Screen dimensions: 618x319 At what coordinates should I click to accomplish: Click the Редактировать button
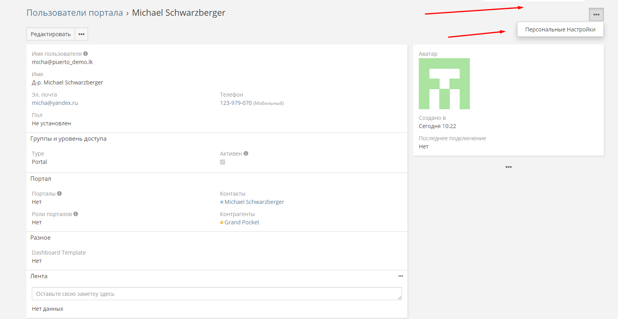click(x=50, y=34)
